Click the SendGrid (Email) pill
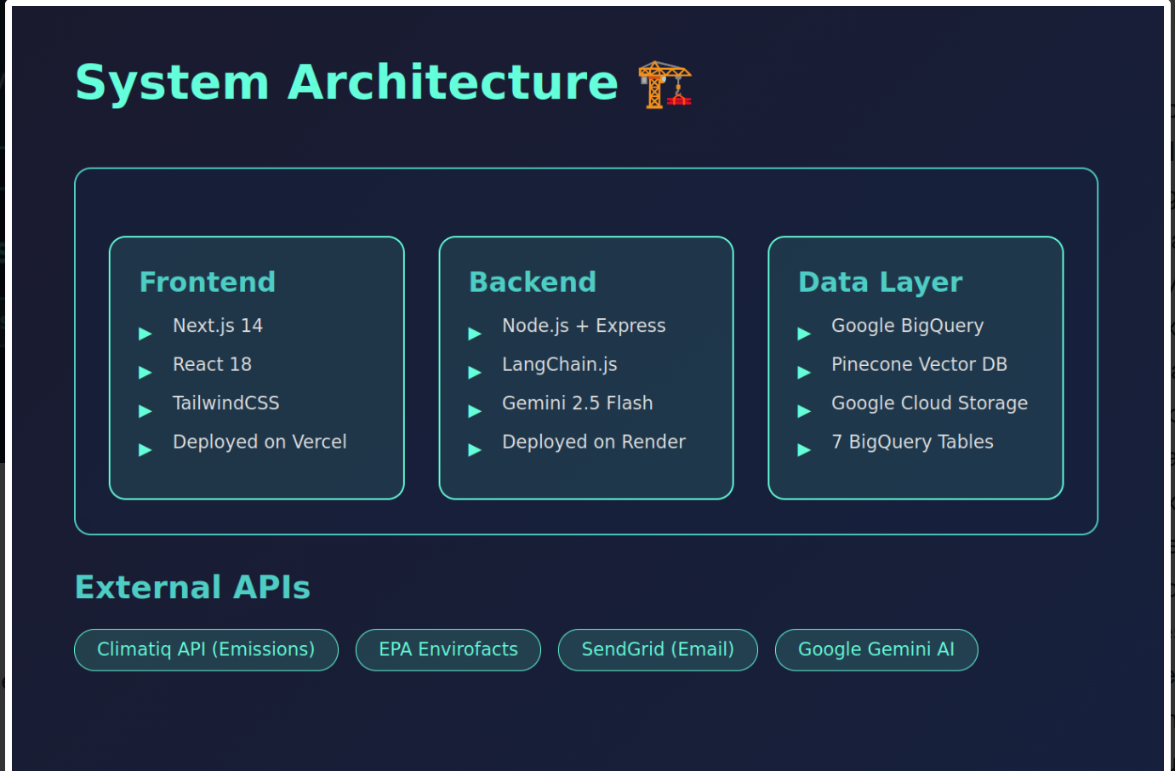Screen dimensions: 1175x771 [658, 650]
